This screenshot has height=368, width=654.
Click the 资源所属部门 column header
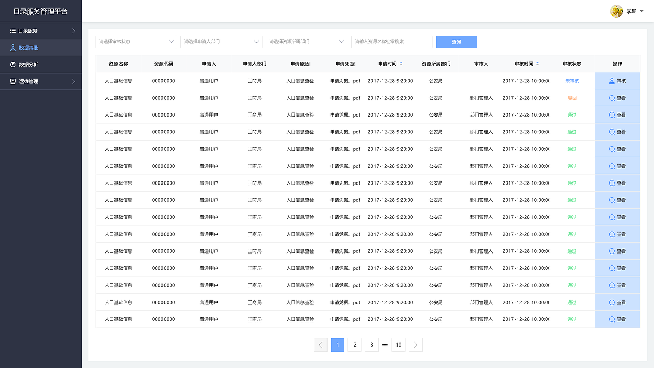pos(436,64)
